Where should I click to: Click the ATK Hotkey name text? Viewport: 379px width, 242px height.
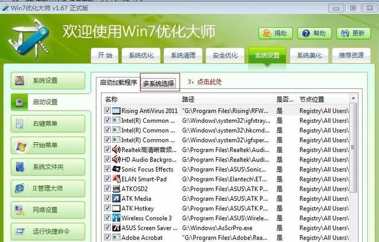click(138, 208)
